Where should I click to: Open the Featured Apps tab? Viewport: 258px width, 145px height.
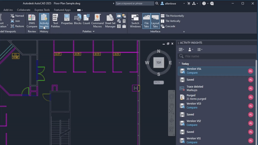(62, 10)
